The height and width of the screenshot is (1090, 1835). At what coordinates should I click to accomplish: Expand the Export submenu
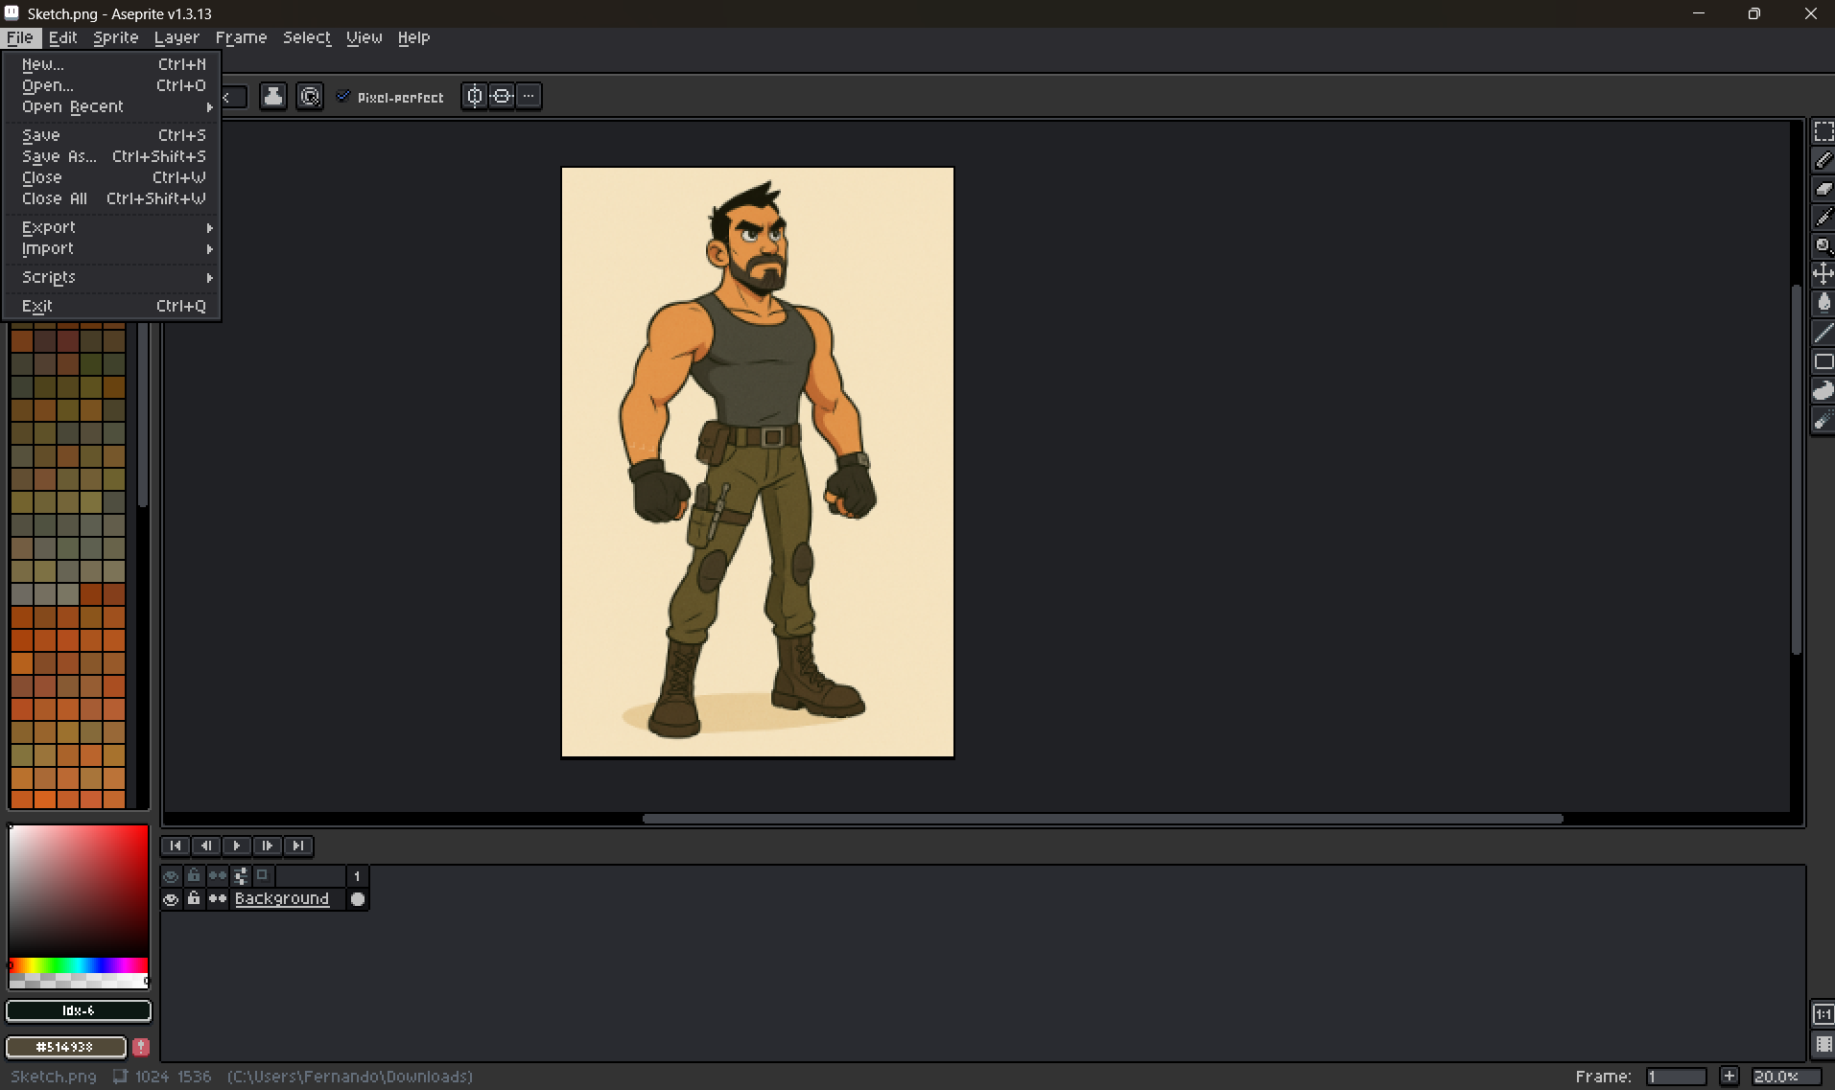tap(112, 227)
